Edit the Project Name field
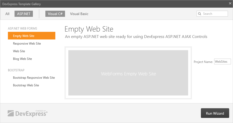The width and height of the screenshot is (233, 123). coord(223,62)
